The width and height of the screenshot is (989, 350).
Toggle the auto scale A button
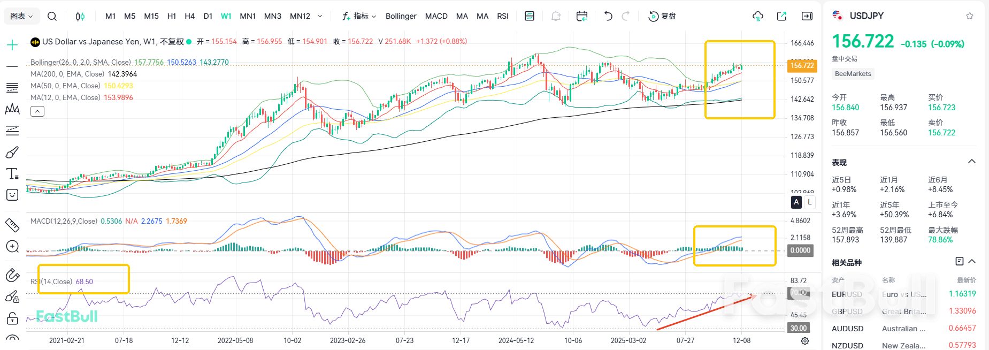pyautogui.click(x=796, y=202)
